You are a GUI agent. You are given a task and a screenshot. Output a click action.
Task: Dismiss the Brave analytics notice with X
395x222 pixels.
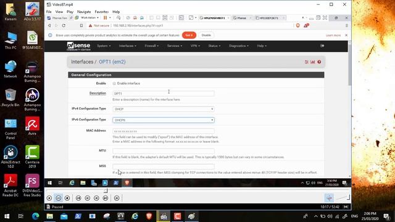click(x=346, y=35)
